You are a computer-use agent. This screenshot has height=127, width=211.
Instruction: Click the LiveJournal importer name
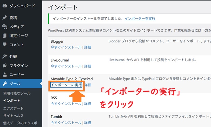60,60
